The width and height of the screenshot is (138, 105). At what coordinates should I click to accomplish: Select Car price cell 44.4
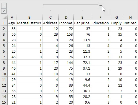pos(82,85)
